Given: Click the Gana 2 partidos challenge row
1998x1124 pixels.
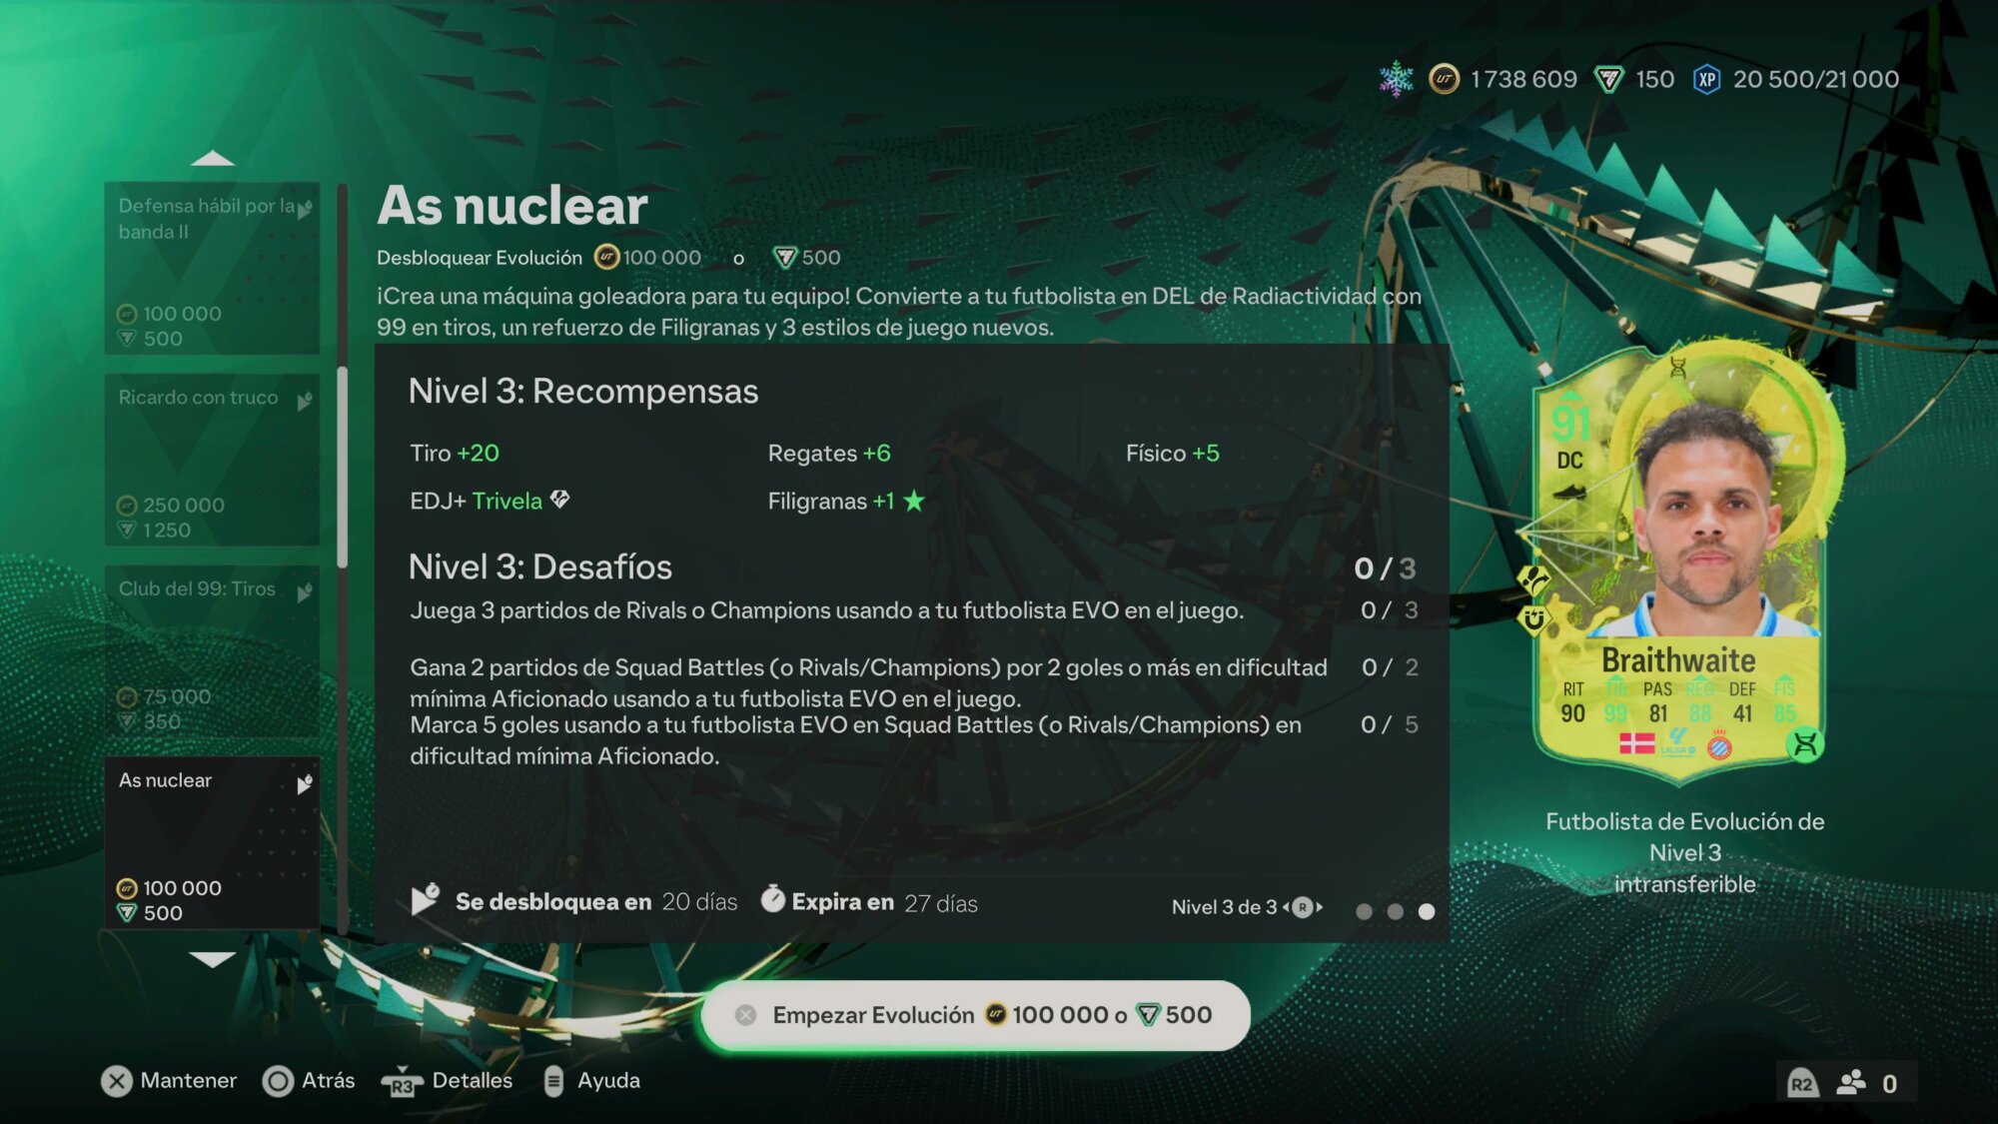Looking at the screenshot, I should [913, 682].
